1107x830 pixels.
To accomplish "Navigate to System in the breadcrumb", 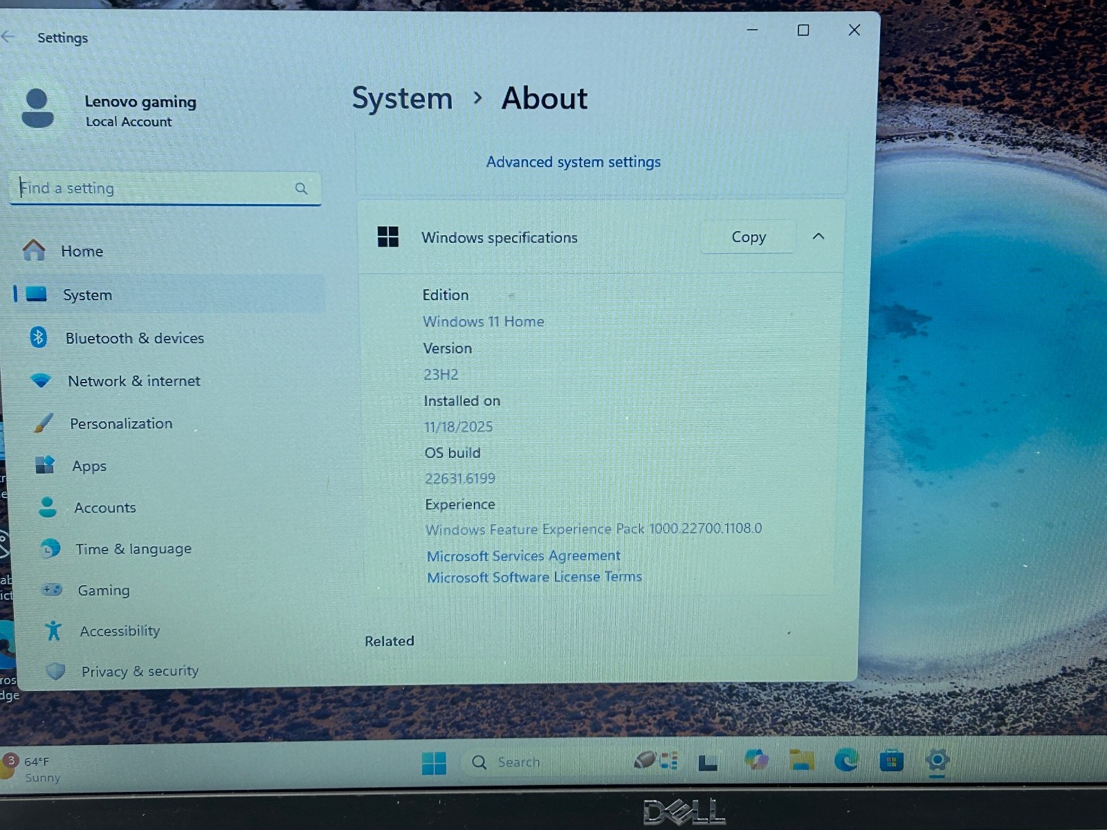I will coord(402,99).
